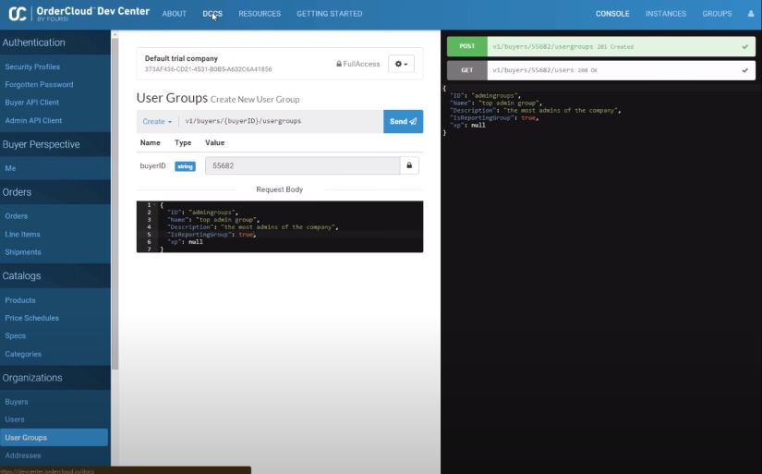762x474 pixels.
Task: Collapse the Catalogs section header
Action: (55, 275)
